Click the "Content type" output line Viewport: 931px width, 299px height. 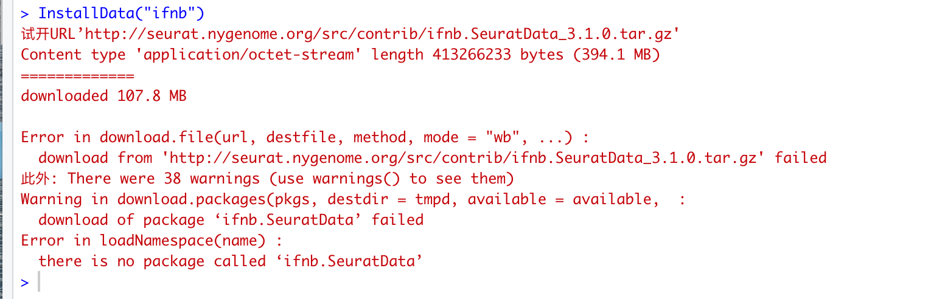[x=340, y=54]
